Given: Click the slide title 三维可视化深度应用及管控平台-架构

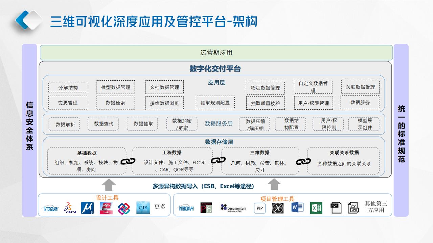Looking at the screenshot, I should 154,21.
